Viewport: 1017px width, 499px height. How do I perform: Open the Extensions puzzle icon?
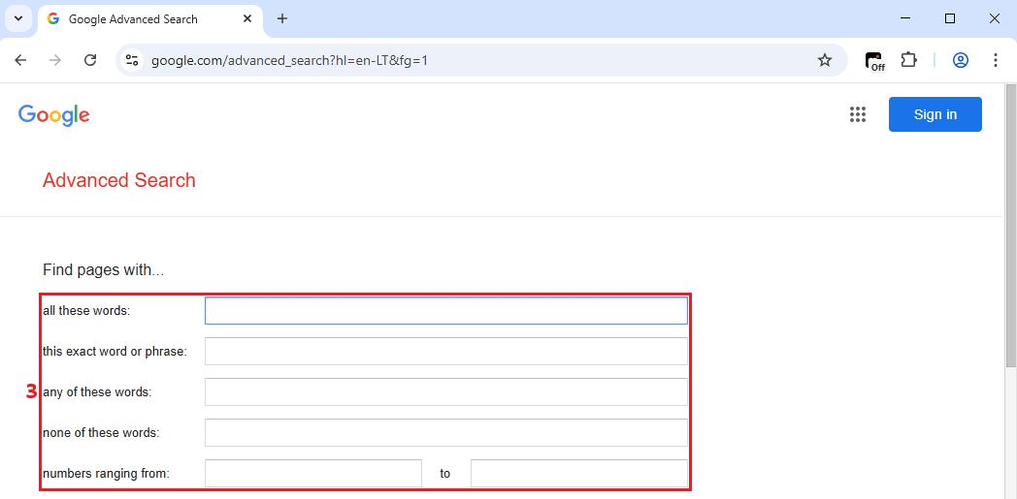(x=908, y=60)
